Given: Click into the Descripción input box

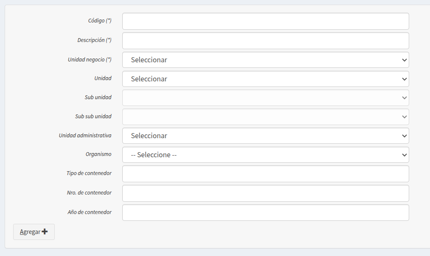Looking at the screenshot, I should [265, 41].
